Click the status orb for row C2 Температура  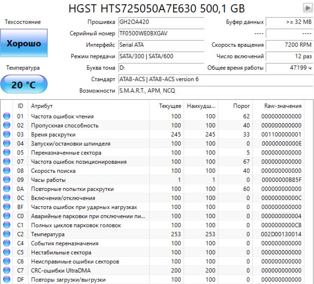coord(7,234)
